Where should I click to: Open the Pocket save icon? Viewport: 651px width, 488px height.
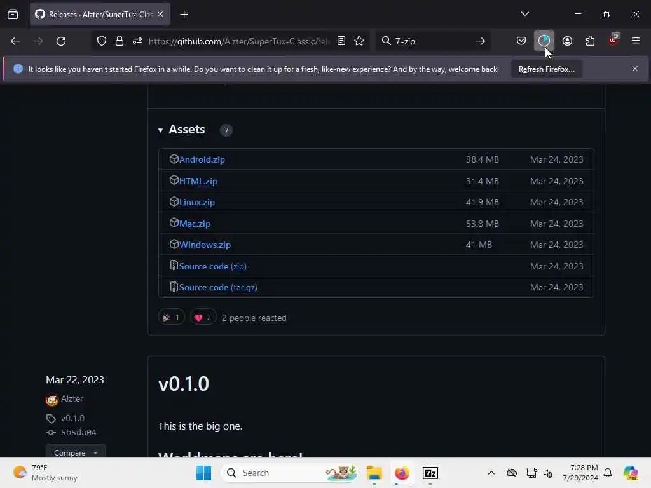[521, 41]
